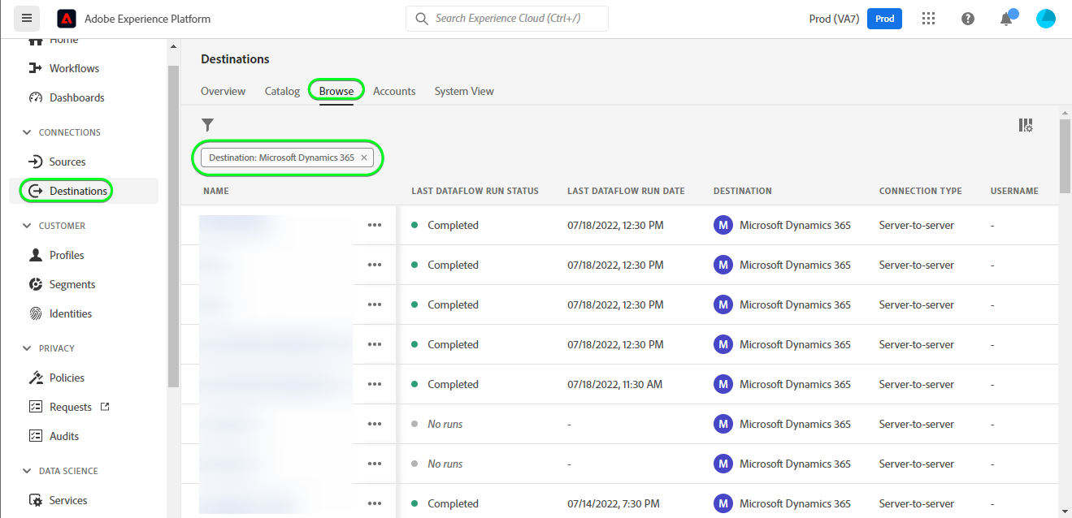Viewport: 1072px width, 518px height.
Task: Switch to the Overview tab
Action: pyautogui.click(x=223, y=91)
